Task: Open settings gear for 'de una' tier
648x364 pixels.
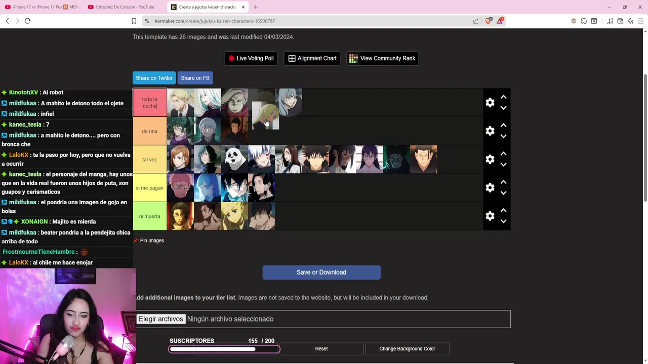Action: click(x=490, y=131)
